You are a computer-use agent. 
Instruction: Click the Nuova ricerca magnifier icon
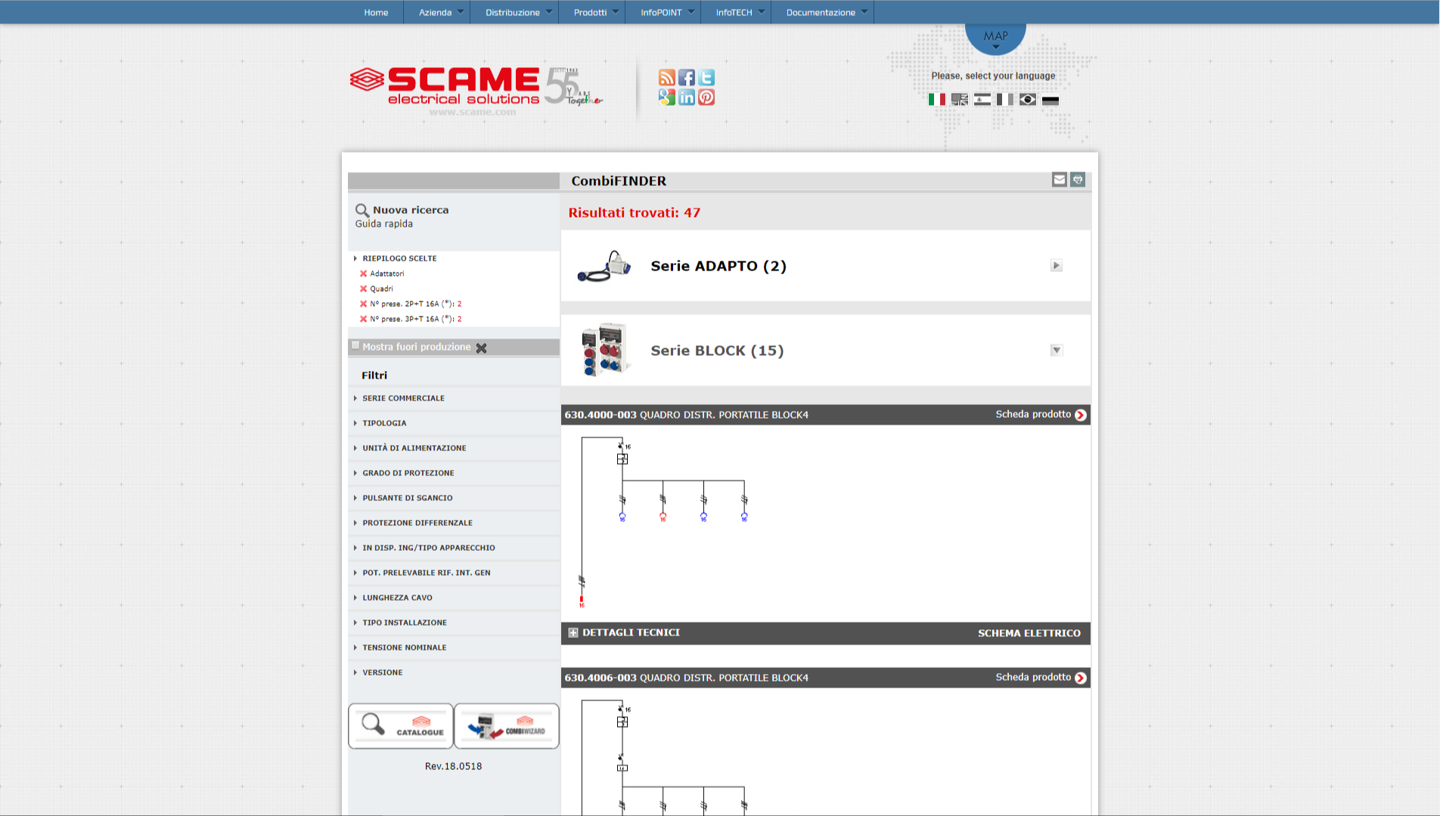pyautogui.click(x=362, y=211)
